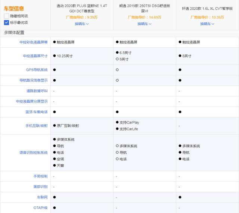Click the 中控液晶屏分屏显示 row label
Viewport: 239px width, 213px height.
(32, 101)
